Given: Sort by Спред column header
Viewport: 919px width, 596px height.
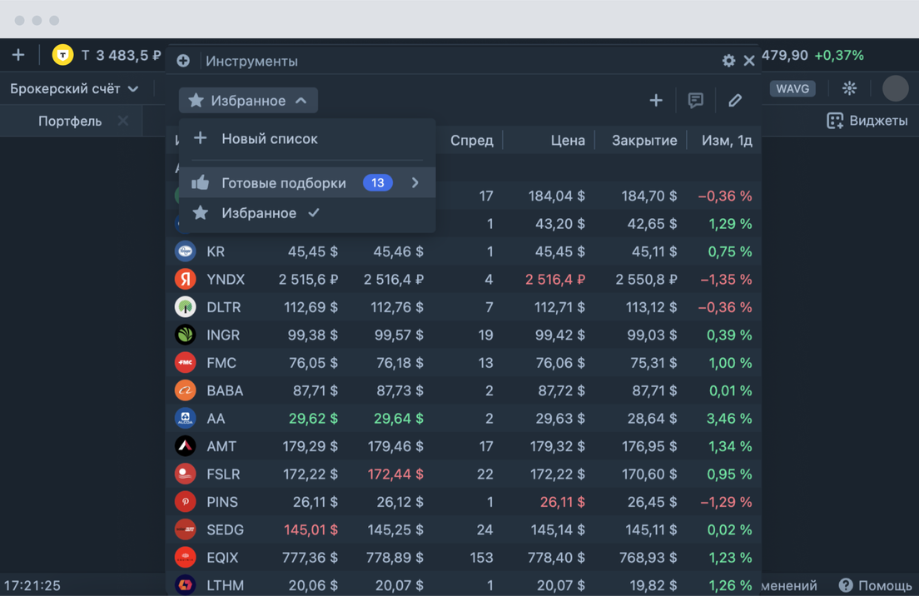Looking at the screenshot, I should [472, 141].
